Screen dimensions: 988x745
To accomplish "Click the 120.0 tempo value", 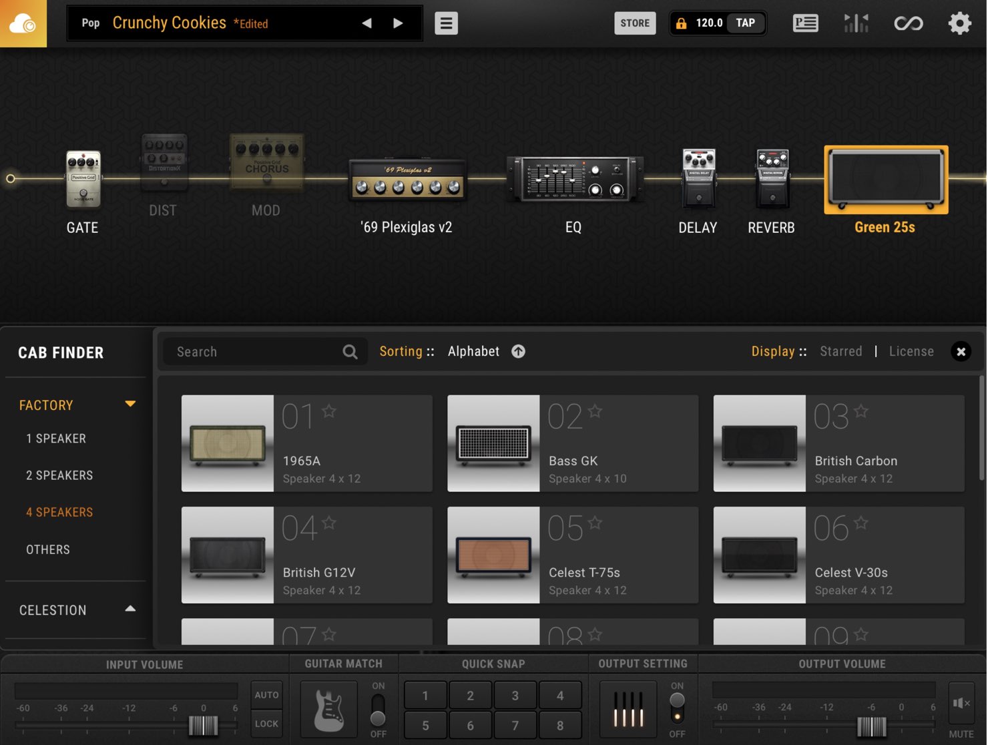I will coord(709,23).
